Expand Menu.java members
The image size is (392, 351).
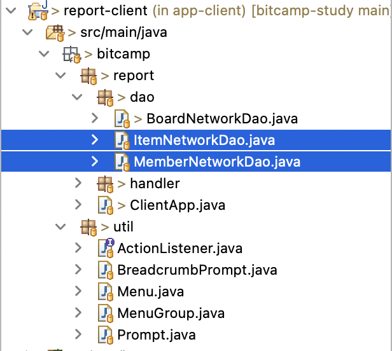[78, 291]
